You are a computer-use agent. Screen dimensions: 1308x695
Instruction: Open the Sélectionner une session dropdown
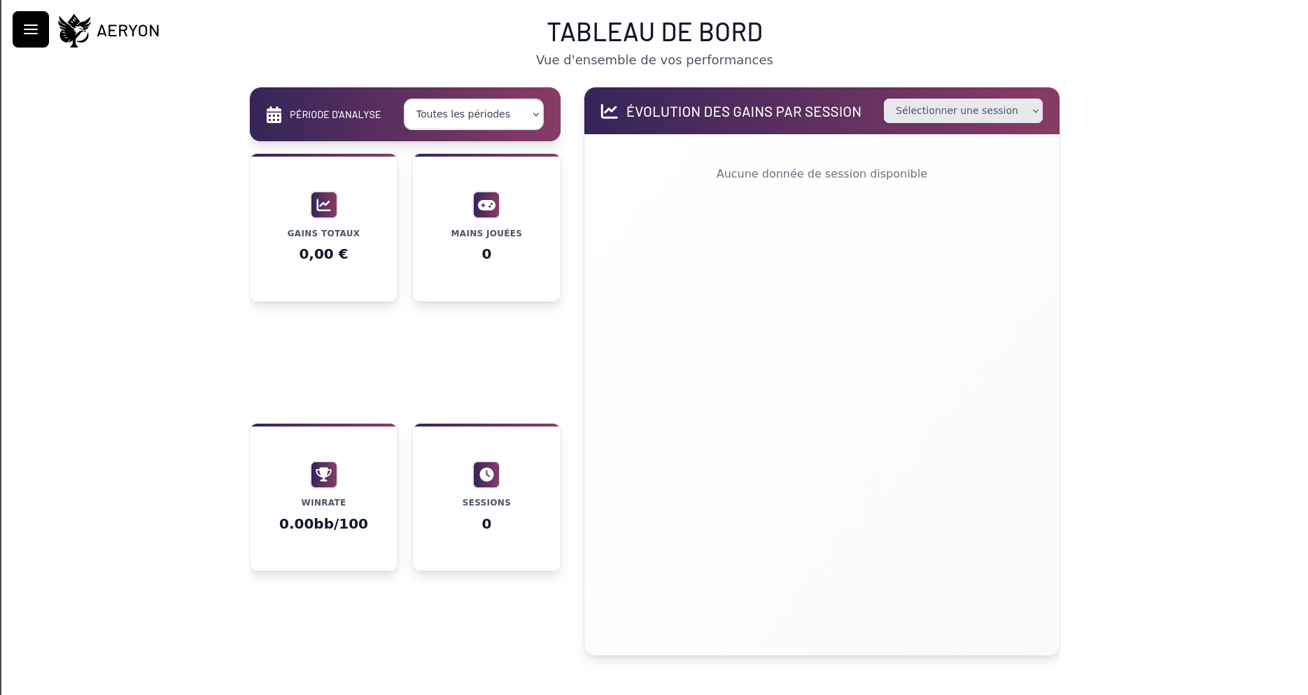pos(962,110)
